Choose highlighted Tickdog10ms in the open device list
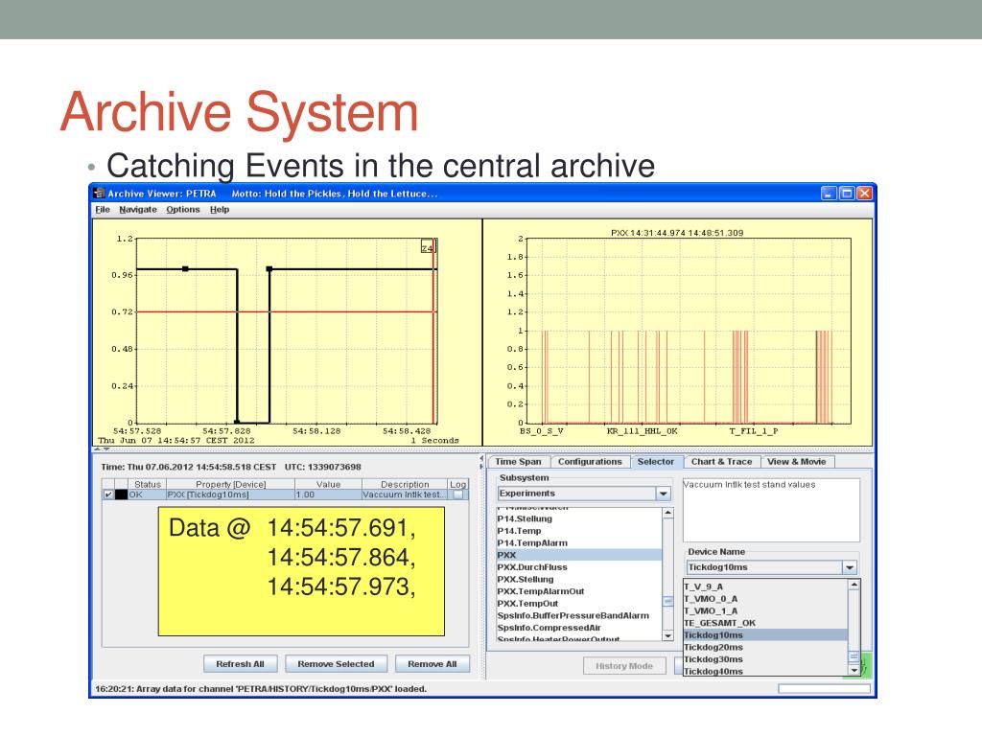The height and width of the screenshot is (736, 982). 765,635
